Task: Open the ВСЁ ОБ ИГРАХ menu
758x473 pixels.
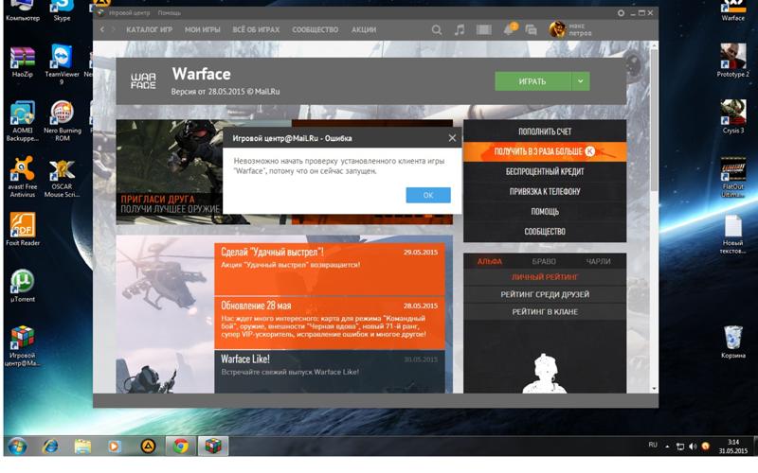Action: (x=256, y=30)
